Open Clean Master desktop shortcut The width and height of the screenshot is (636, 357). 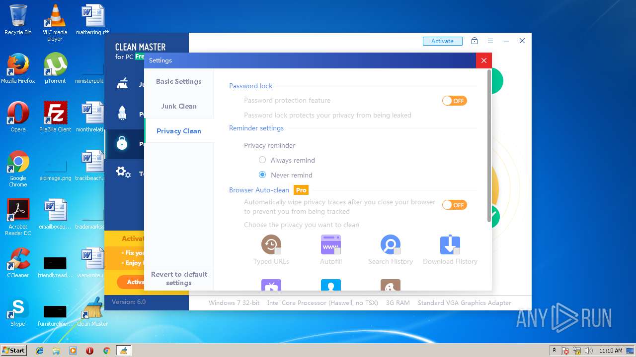coord(92,311)
